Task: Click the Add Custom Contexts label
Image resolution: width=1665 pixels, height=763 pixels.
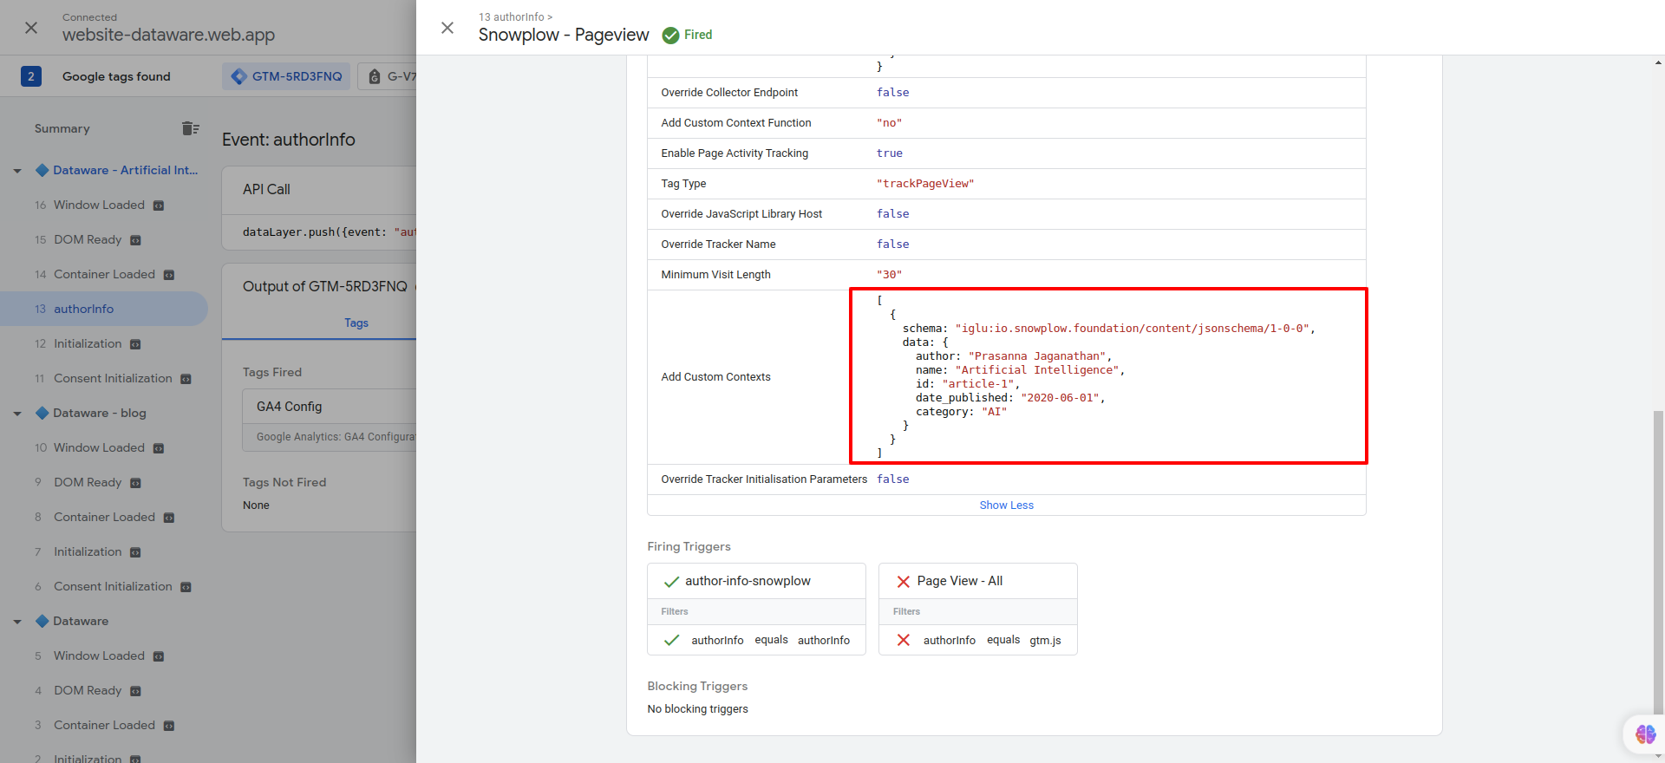Action: 715,376
